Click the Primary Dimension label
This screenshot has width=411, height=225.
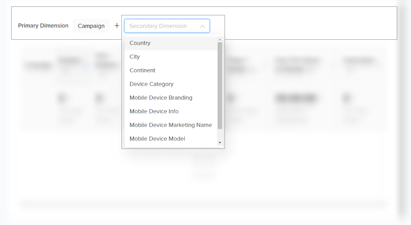[x=43, y=26]
